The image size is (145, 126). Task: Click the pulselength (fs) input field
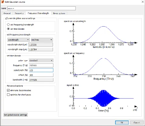click(x=41, y=70)
